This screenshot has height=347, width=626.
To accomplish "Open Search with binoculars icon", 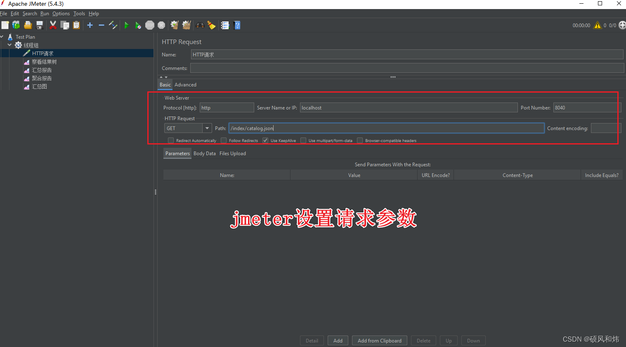I will (200, 26).
